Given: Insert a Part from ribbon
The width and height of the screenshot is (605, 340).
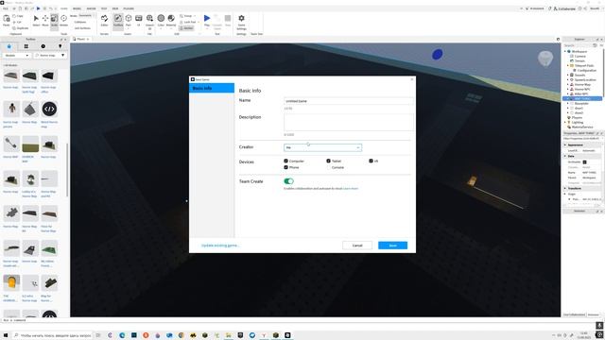Looking at the screenshot, I should [x=129, y=21].
